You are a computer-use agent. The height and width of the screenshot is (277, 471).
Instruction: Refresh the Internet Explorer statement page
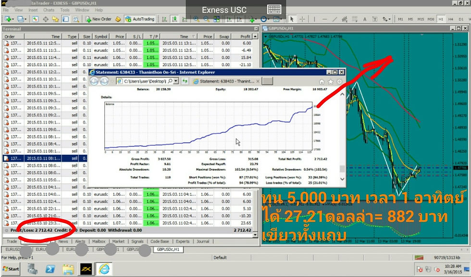click(185, 81)
